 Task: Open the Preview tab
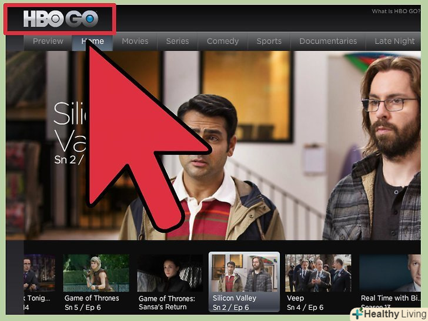(48, 41)
